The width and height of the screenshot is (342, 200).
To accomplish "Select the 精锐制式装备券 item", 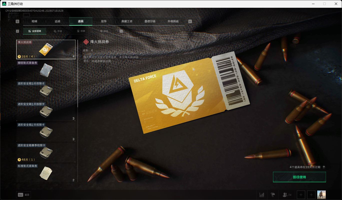I will [46, 70].
